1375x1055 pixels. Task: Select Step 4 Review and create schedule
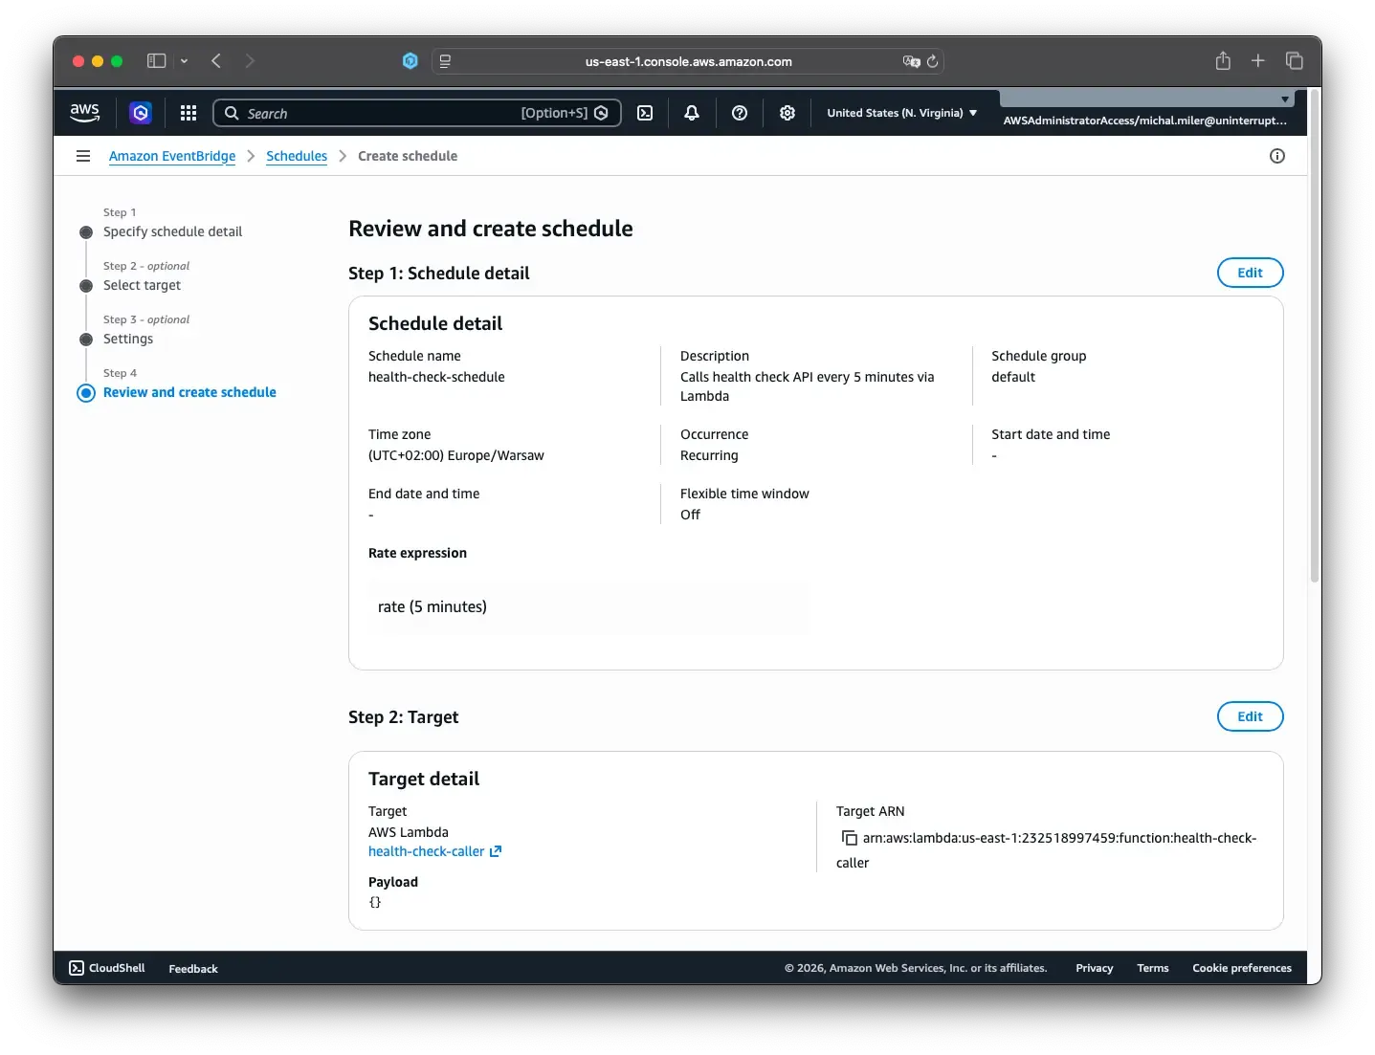[189, 392]
